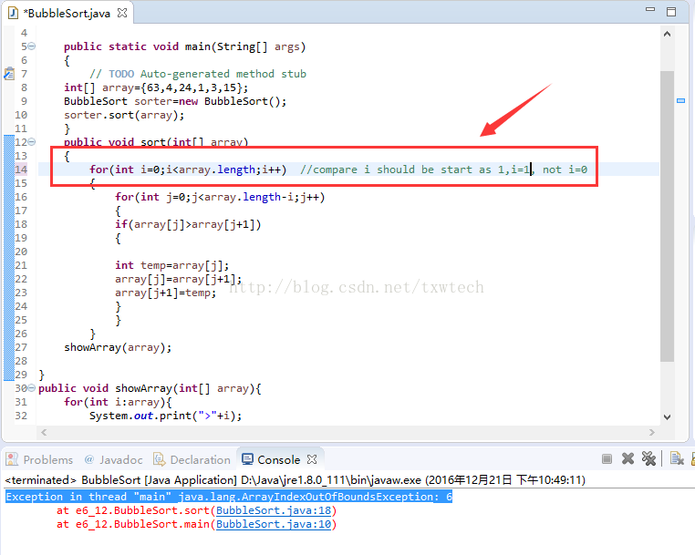695x555 pixels.
Task: Click 'sorter.sort(array);' on line 10
Action: click(124, 115)
